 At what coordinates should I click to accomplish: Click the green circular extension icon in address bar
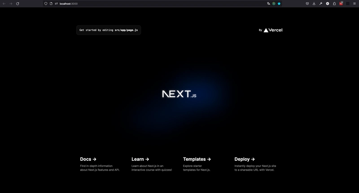[x=274, y=4]
